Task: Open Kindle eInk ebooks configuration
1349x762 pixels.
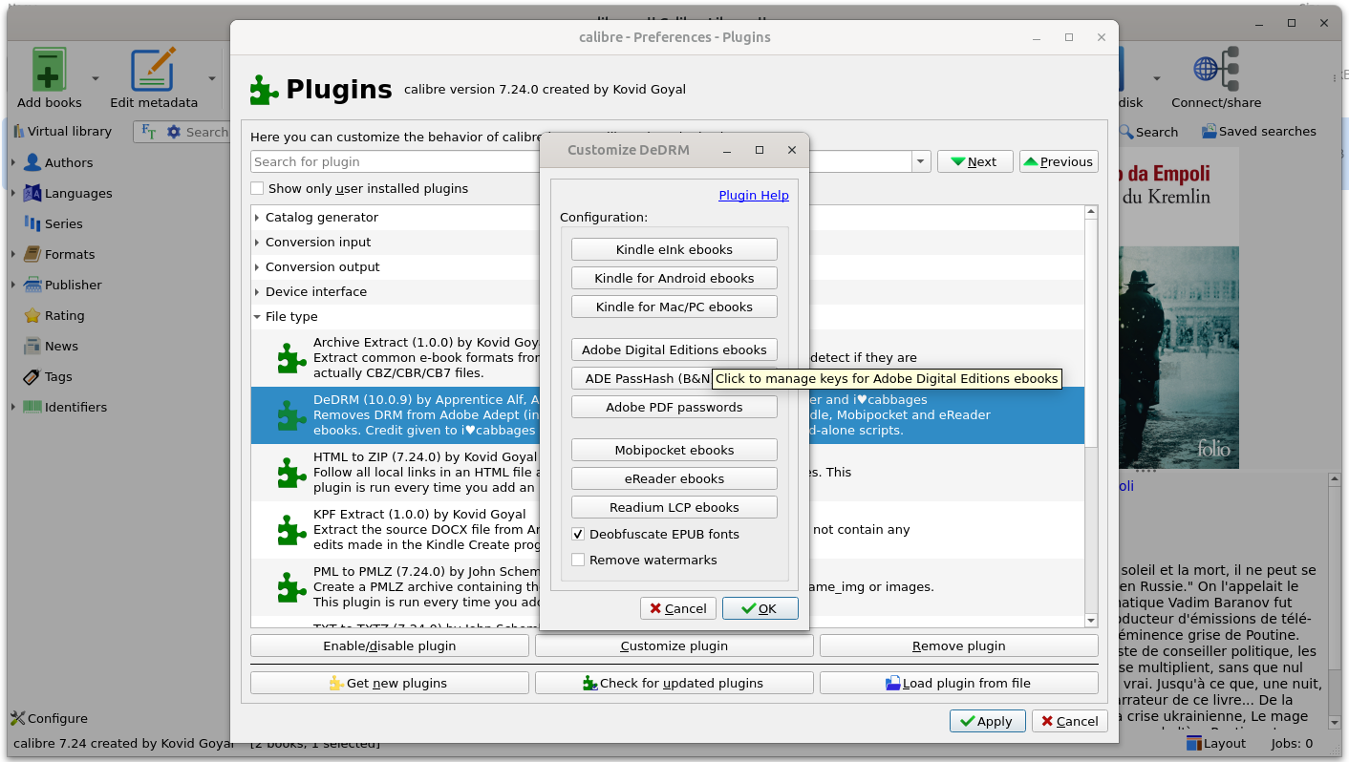Action: 674,249
